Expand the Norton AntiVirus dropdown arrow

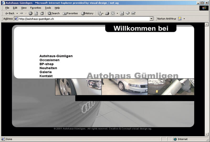pos(184,19)
